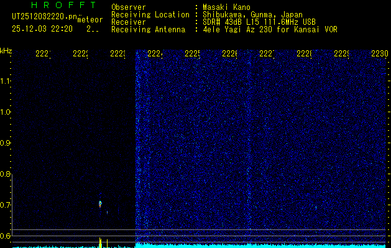Click the 0.6 frequency axis label
The height and width of the screenshot is (248, 391).
pos(5,236)
